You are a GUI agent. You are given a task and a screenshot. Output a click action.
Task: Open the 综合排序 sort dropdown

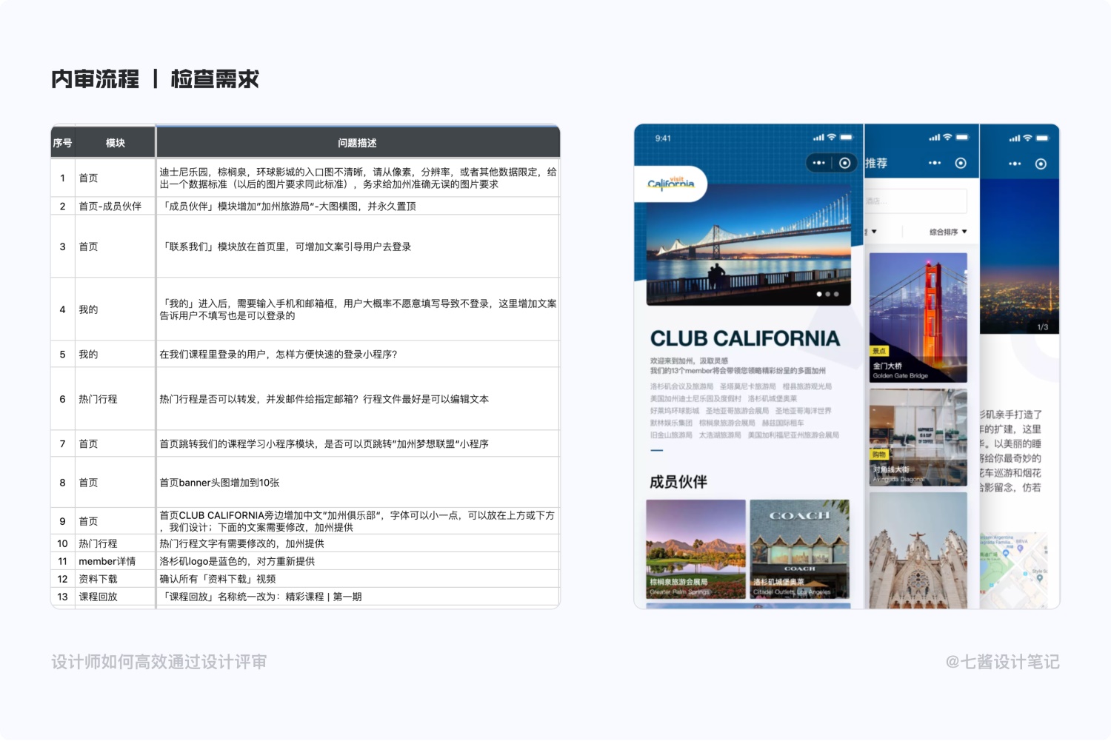[948, 232]
